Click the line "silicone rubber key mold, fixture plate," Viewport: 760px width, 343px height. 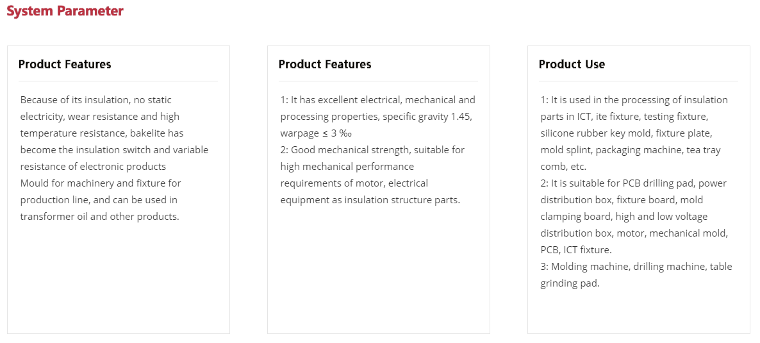[627, 133]
